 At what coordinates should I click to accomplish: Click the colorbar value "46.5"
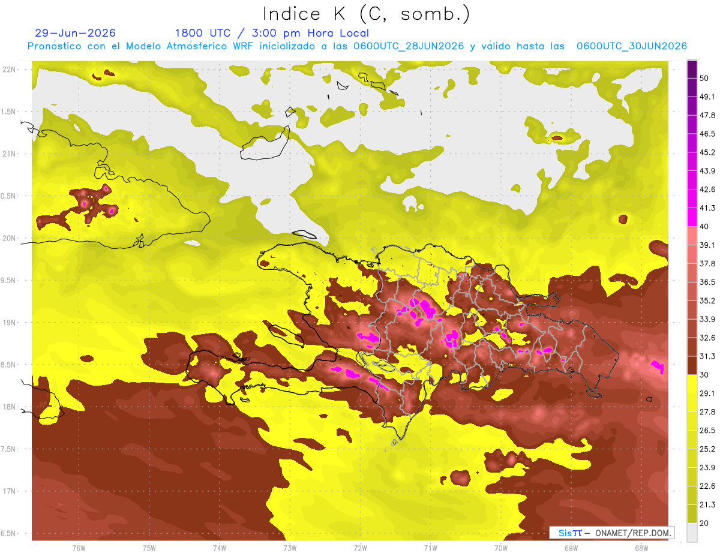(707, 134)
